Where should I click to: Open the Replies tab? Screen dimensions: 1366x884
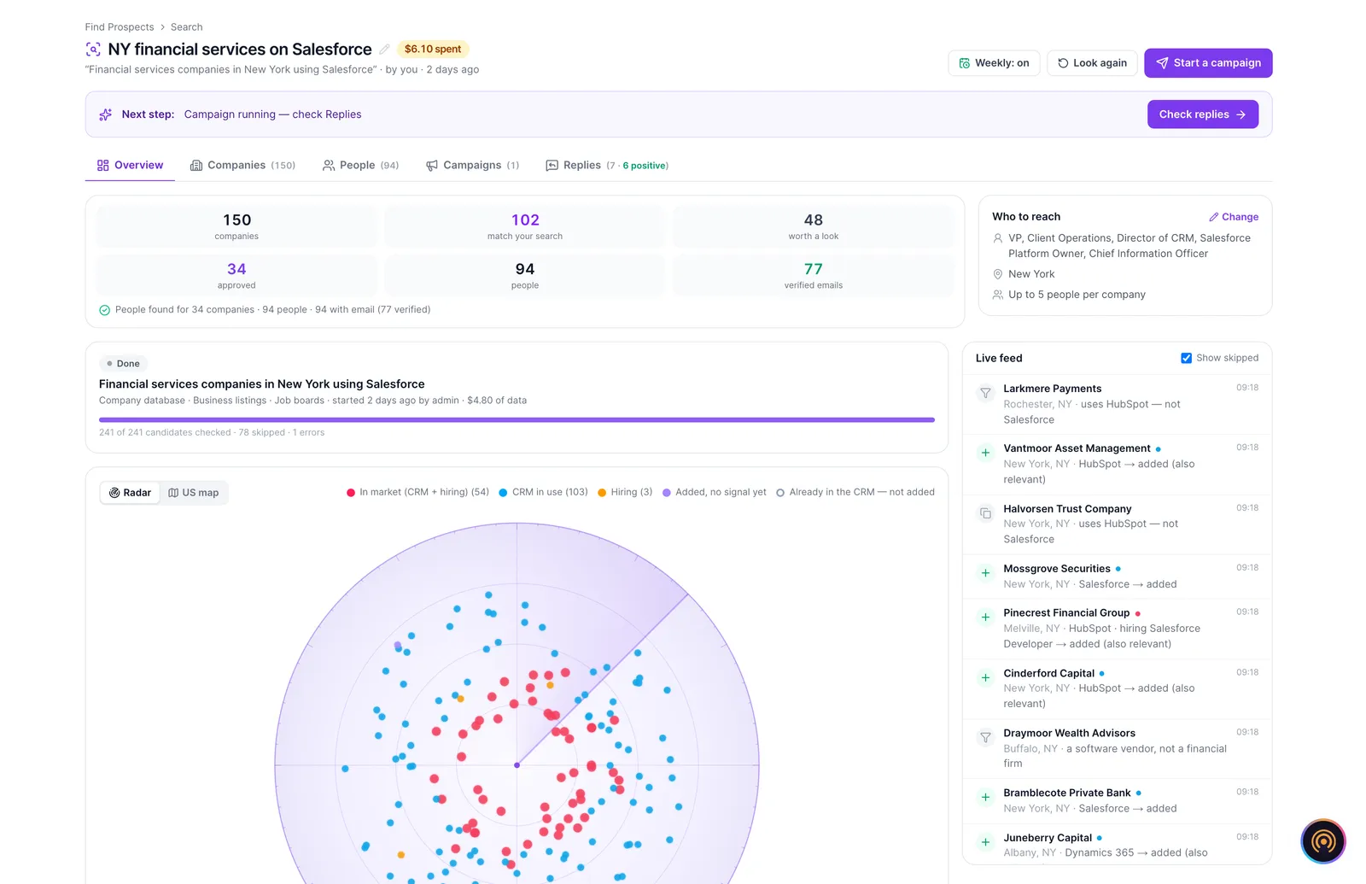pyautogui.click(x=607, y=166)
